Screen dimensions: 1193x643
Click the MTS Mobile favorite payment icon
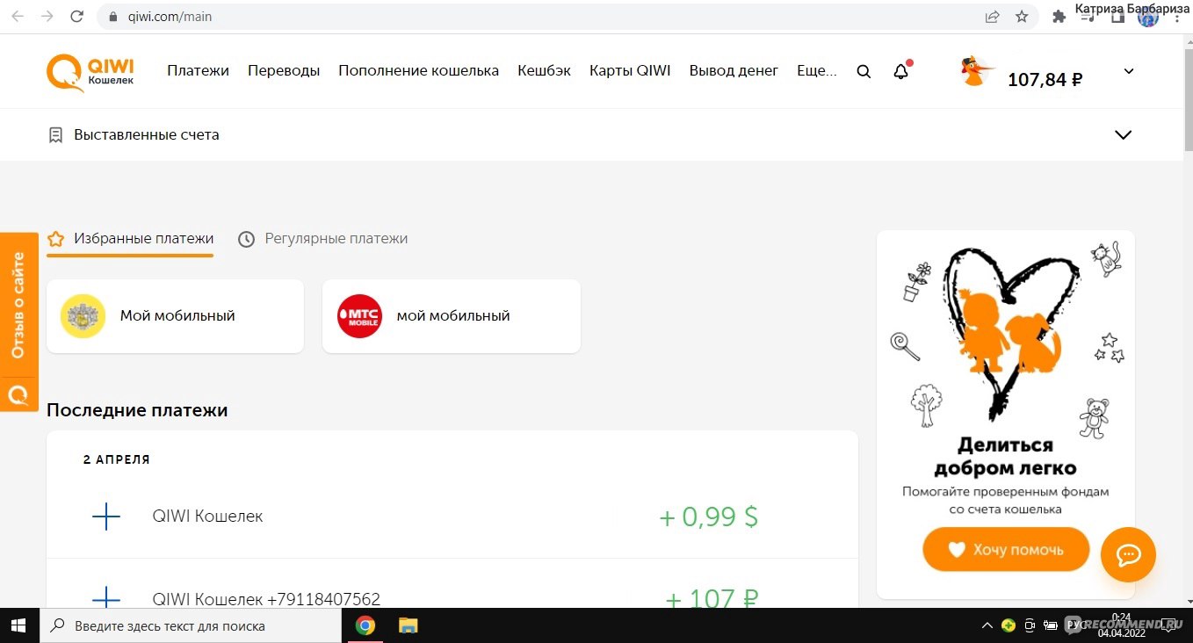coord(360,316)
